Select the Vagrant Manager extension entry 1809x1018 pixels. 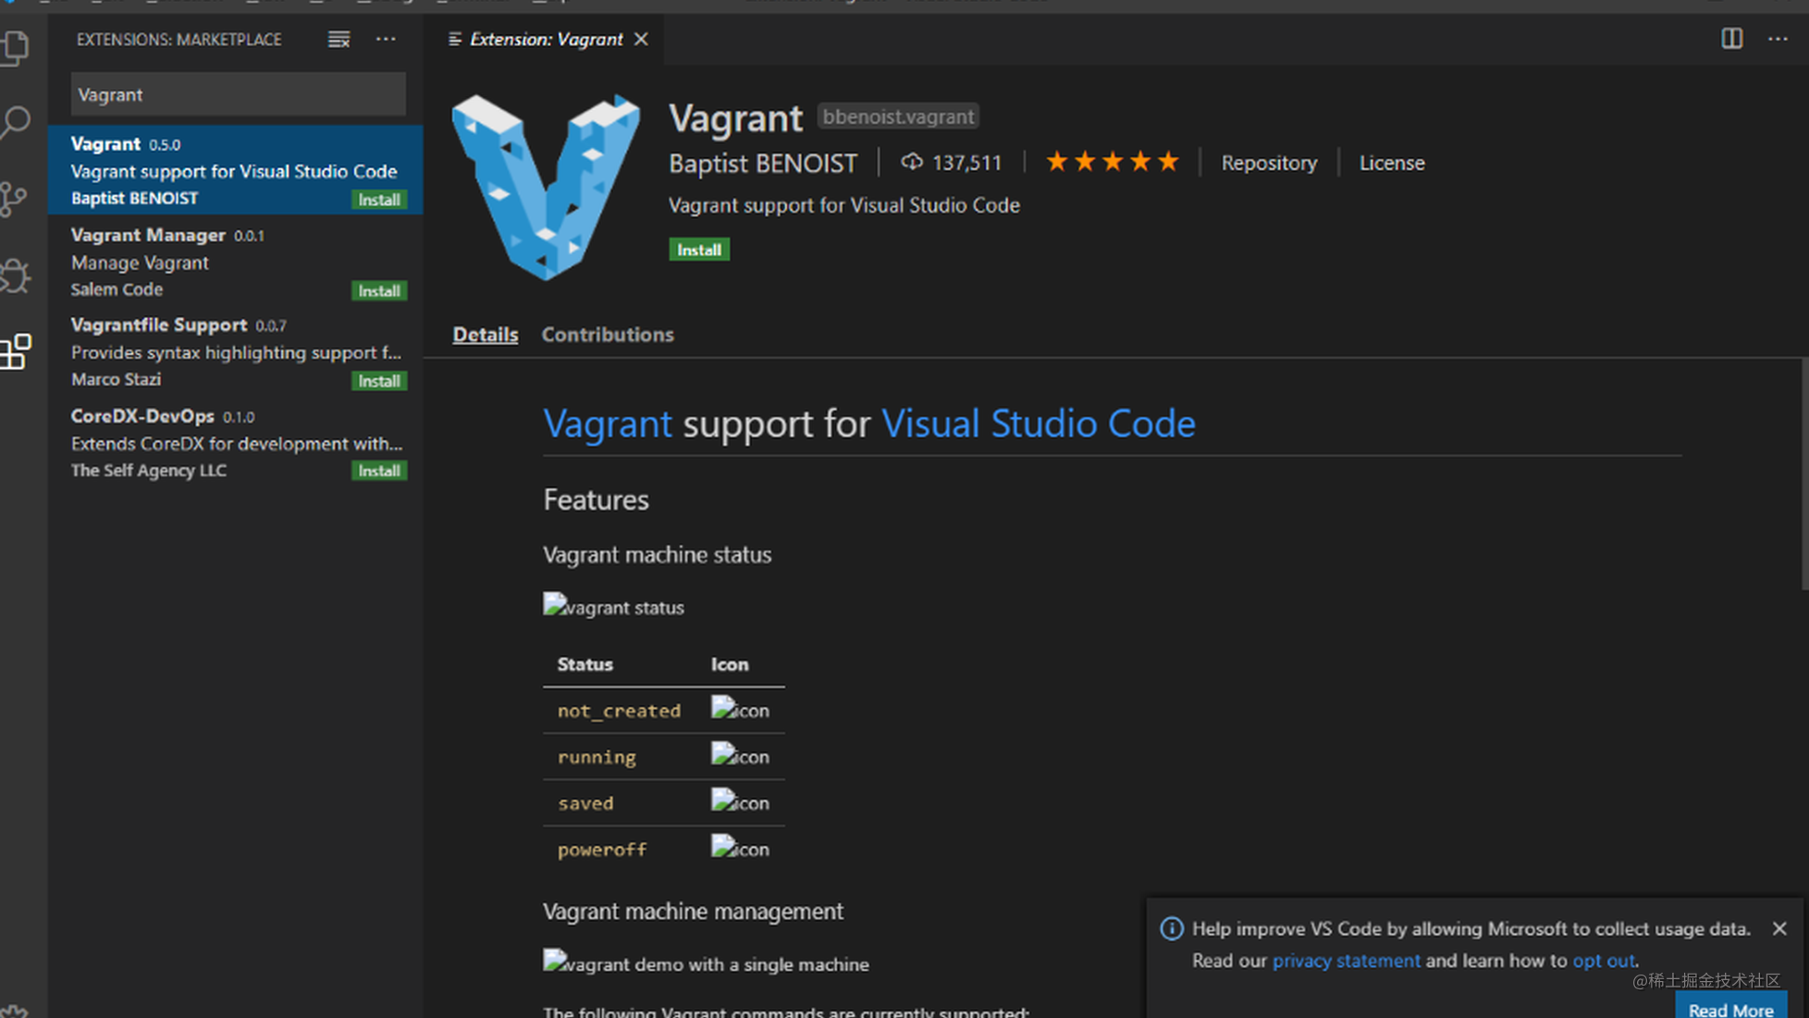tap(236, 262)
